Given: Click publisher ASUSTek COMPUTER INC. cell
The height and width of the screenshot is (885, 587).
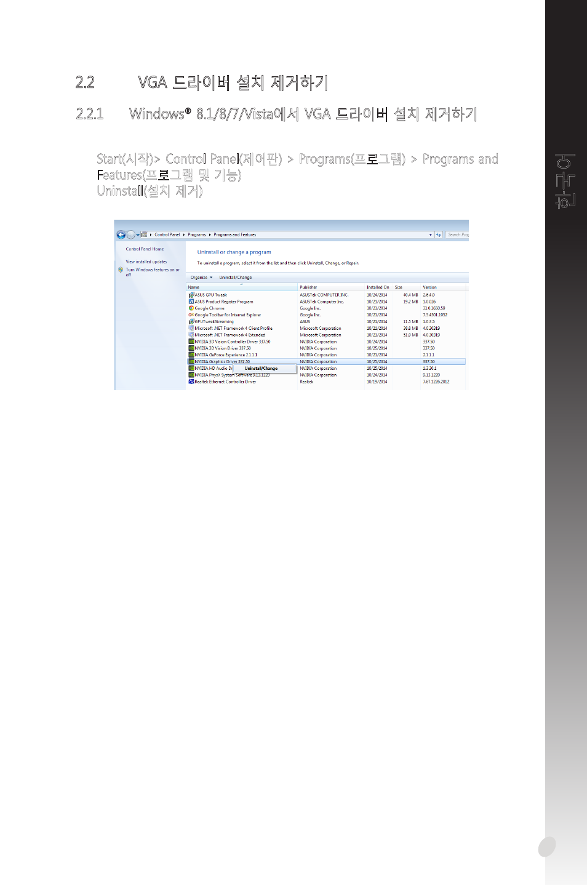Looking at the screenshot, I should (x=324, y=295).
